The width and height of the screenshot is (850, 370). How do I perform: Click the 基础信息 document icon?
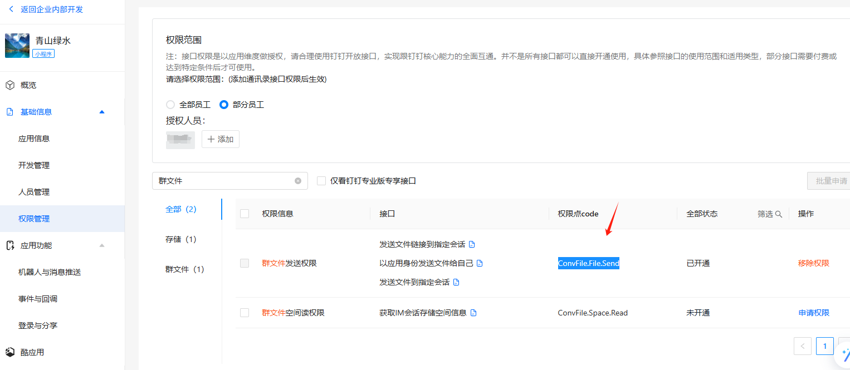[x=10, y=112]
